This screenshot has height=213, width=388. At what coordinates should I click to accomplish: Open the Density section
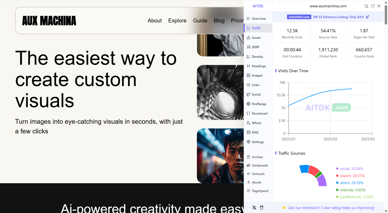(258, 57)
